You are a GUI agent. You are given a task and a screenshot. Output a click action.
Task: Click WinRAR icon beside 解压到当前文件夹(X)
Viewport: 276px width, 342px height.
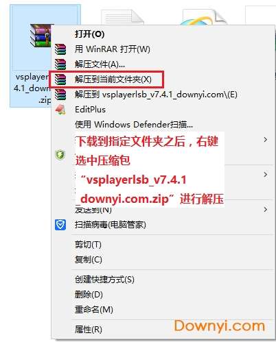[60, 80]
